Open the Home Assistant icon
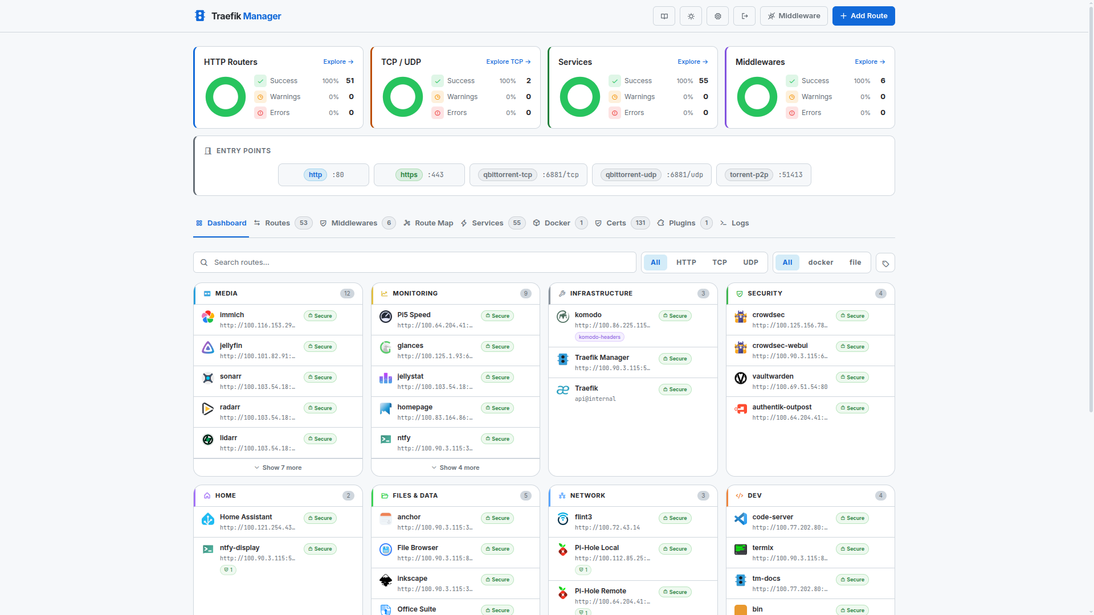Viewport: 1094px width, 615px height. (x=207, y=519)
